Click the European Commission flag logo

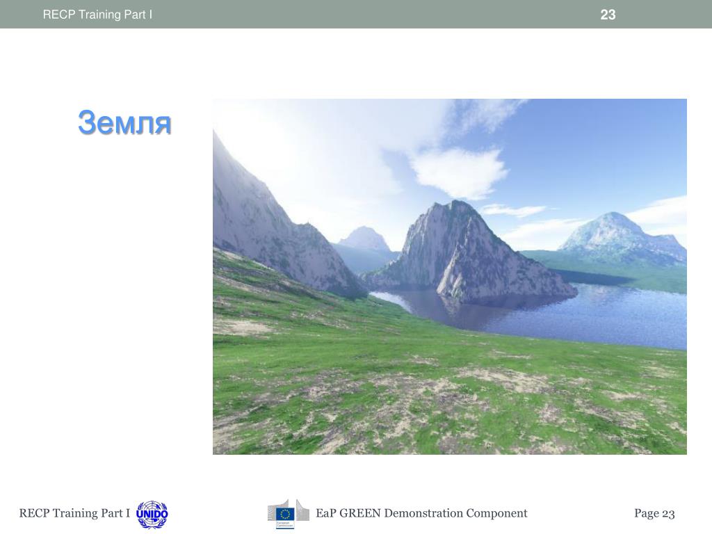tap(288, 514)
